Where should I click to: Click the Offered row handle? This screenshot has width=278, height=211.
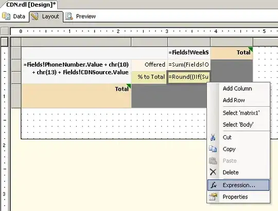pos(16,66)
